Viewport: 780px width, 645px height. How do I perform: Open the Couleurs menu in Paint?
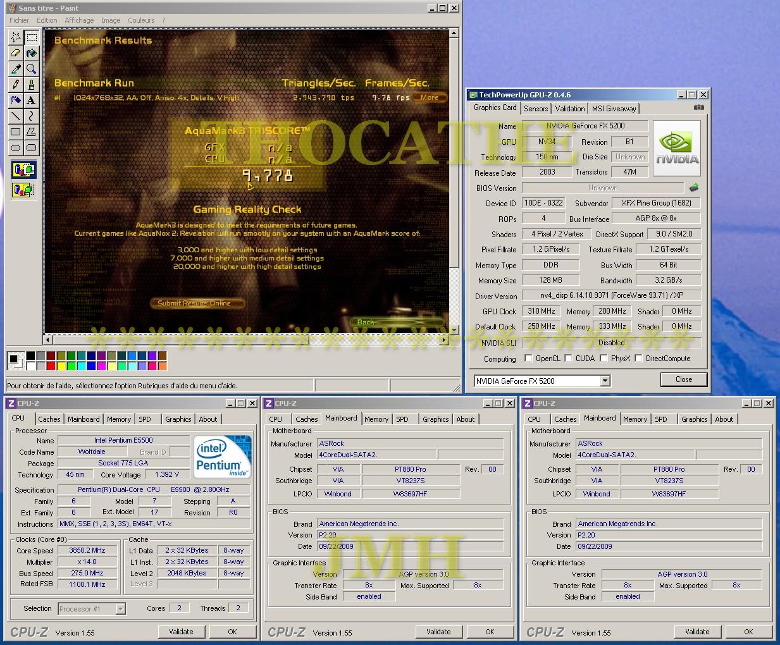(x=141, y=20)
